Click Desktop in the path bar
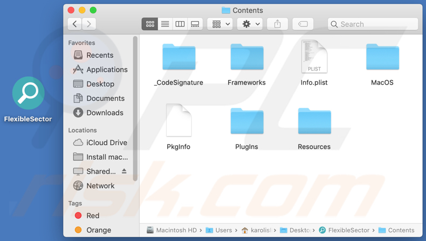426x241 pixels. pos(295,230)
